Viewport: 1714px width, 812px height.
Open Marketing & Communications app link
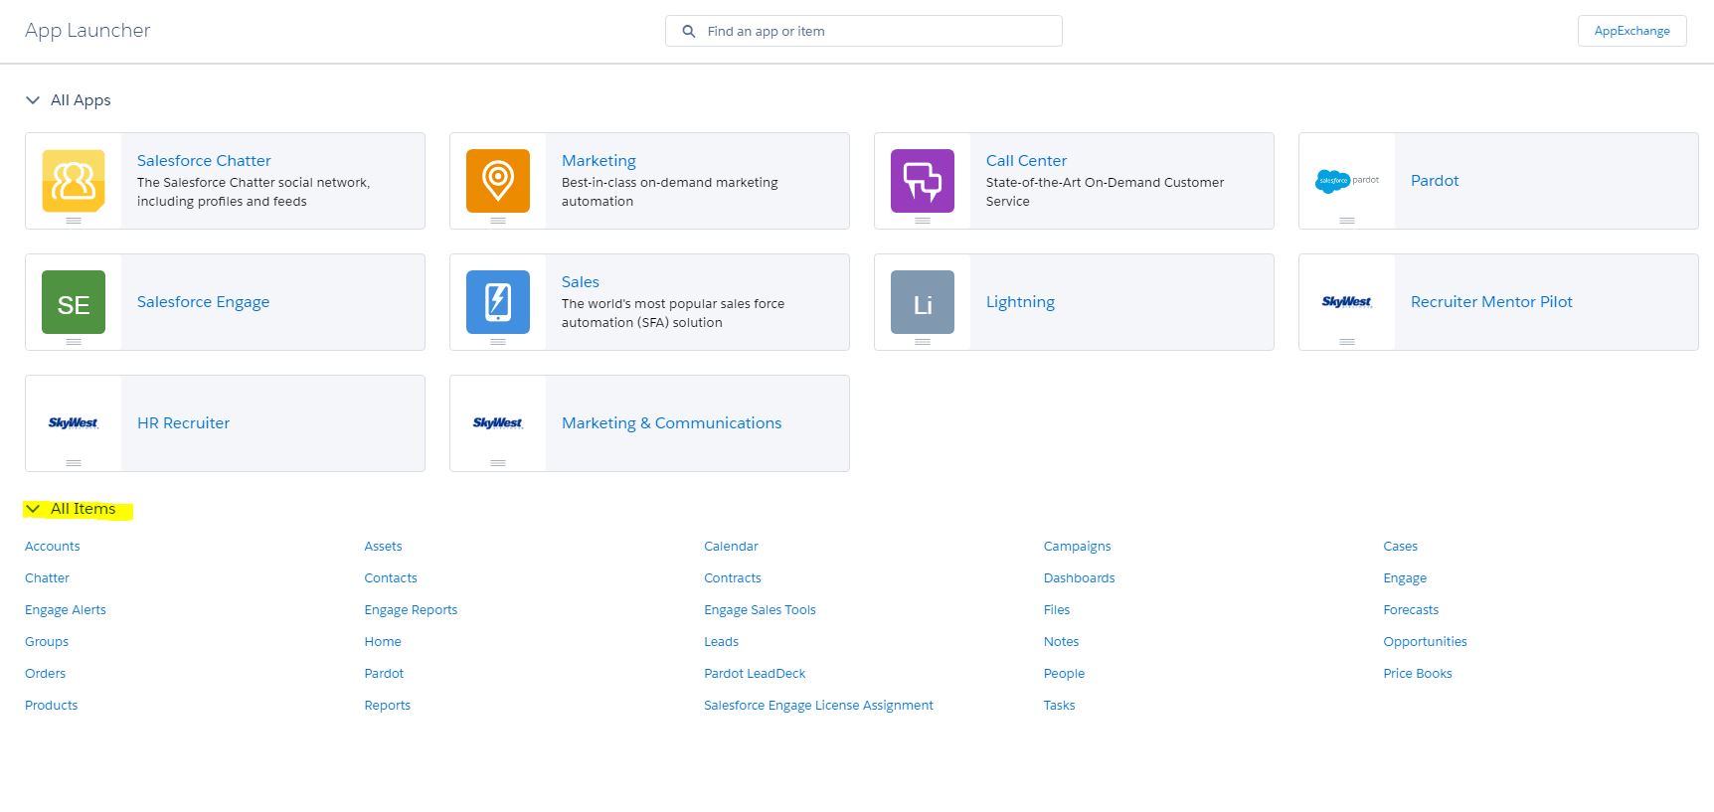click(671, 423)
